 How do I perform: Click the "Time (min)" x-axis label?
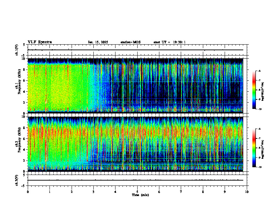click(x=140, y=195)
